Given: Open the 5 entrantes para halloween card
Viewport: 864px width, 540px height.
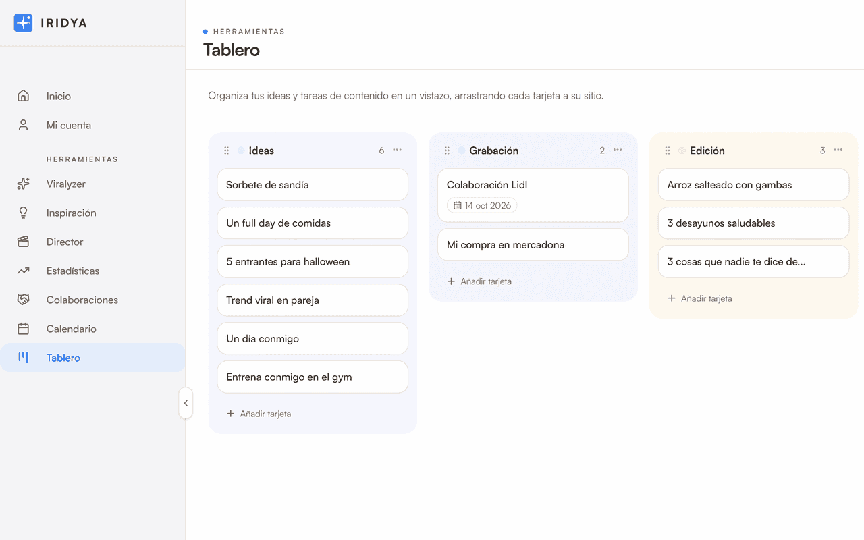Looking at the screenshot, I should pos(313,262).
